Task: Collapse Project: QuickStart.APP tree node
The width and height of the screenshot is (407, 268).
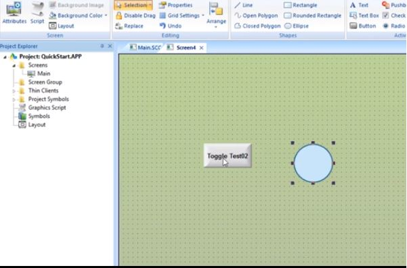Action: coord(5,57)
